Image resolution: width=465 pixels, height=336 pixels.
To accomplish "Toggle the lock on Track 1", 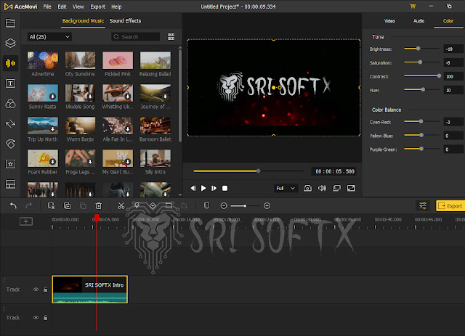I will pyautogui.click(x=45, y=317).
